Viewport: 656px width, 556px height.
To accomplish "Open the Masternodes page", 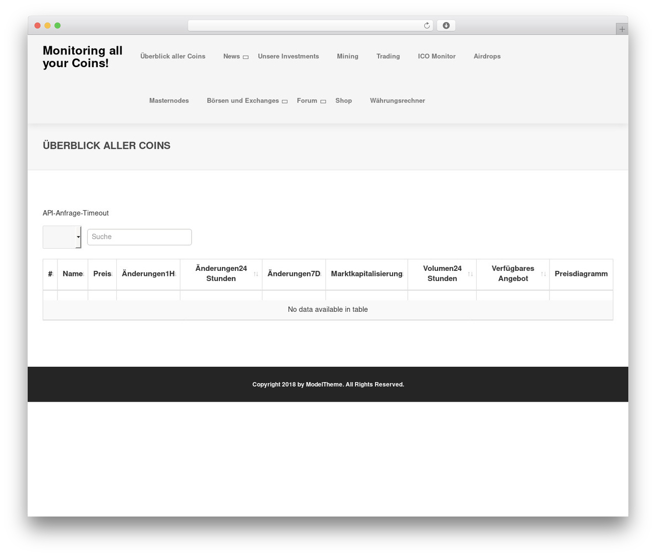I will click(169, 101).
